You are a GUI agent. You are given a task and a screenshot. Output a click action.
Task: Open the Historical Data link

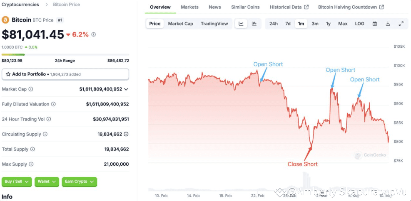[x=289, y=7]
